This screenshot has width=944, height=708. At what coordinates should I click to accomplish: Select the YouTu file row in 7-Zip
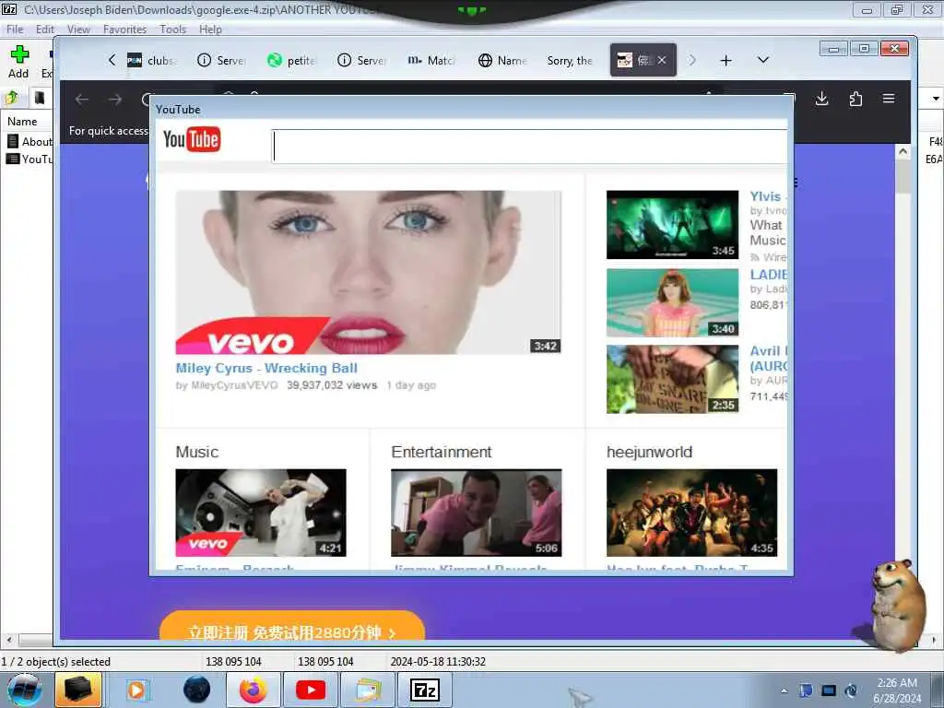pos(29,159)
